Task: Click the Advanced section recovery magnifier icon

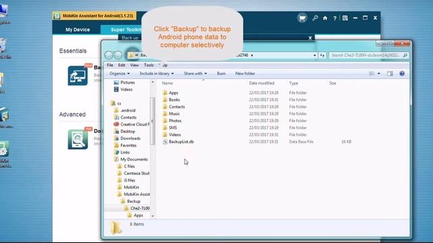Action: point(78,139)
